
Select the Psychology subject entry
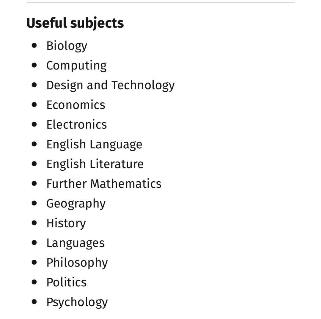[x=77, y=302]
